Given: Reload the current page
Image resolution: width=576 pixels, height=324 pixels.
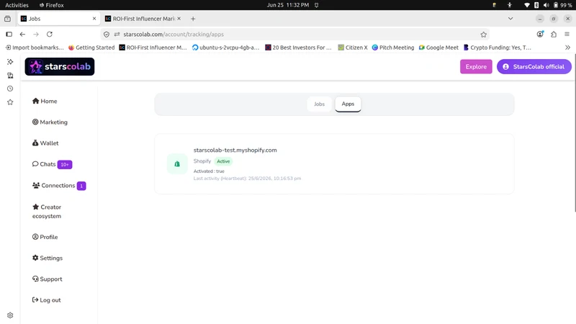Looking at the screenshot, I should tap(49, 34).
